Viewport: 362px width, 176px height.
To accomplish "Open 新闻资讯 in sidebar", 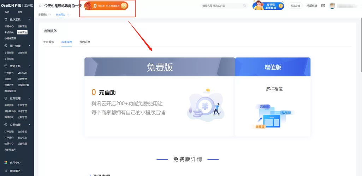I will (x=9, y=105).
